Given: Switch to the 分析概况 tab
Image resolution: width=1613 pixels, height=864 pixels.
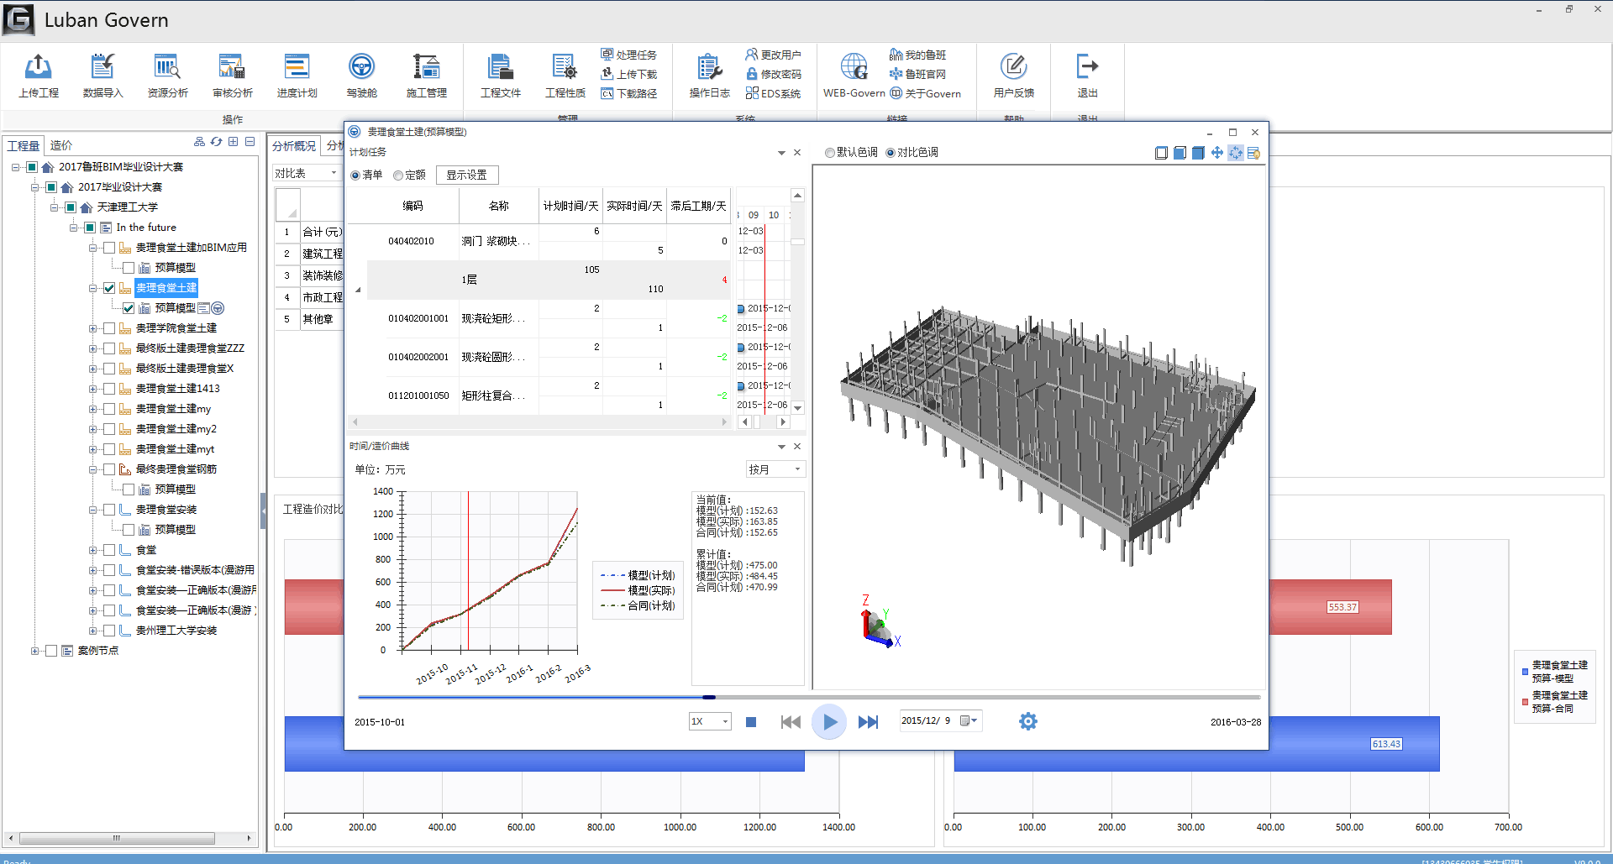Looking at the screenshot, I should [294, 145].
